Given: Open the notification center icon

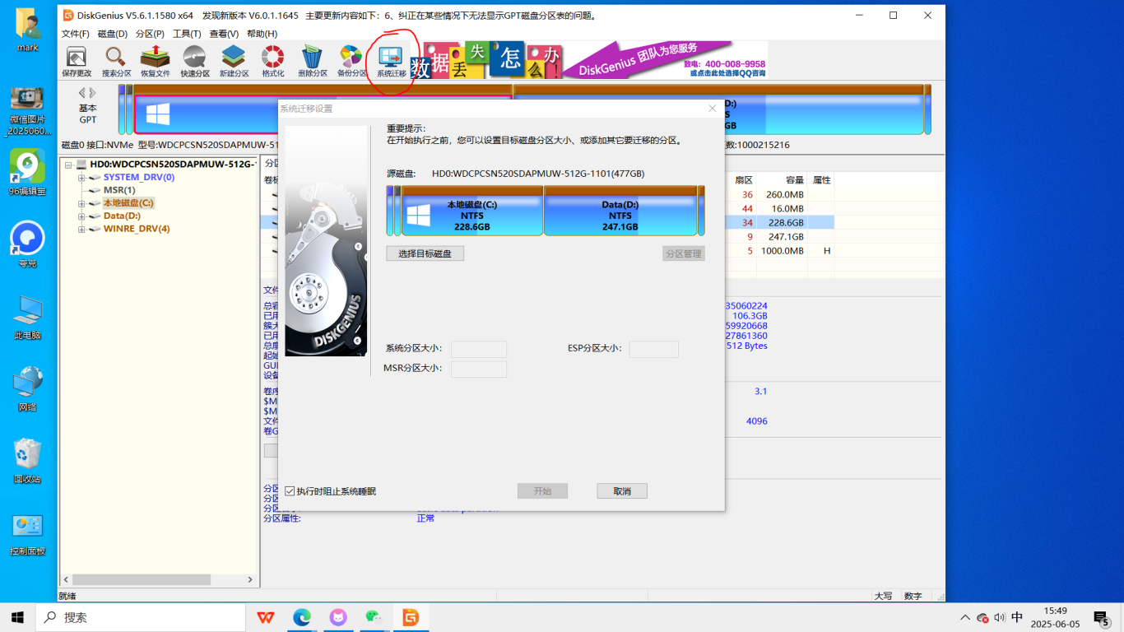Looking at the screenshot, I should (x=1101, y=617).
